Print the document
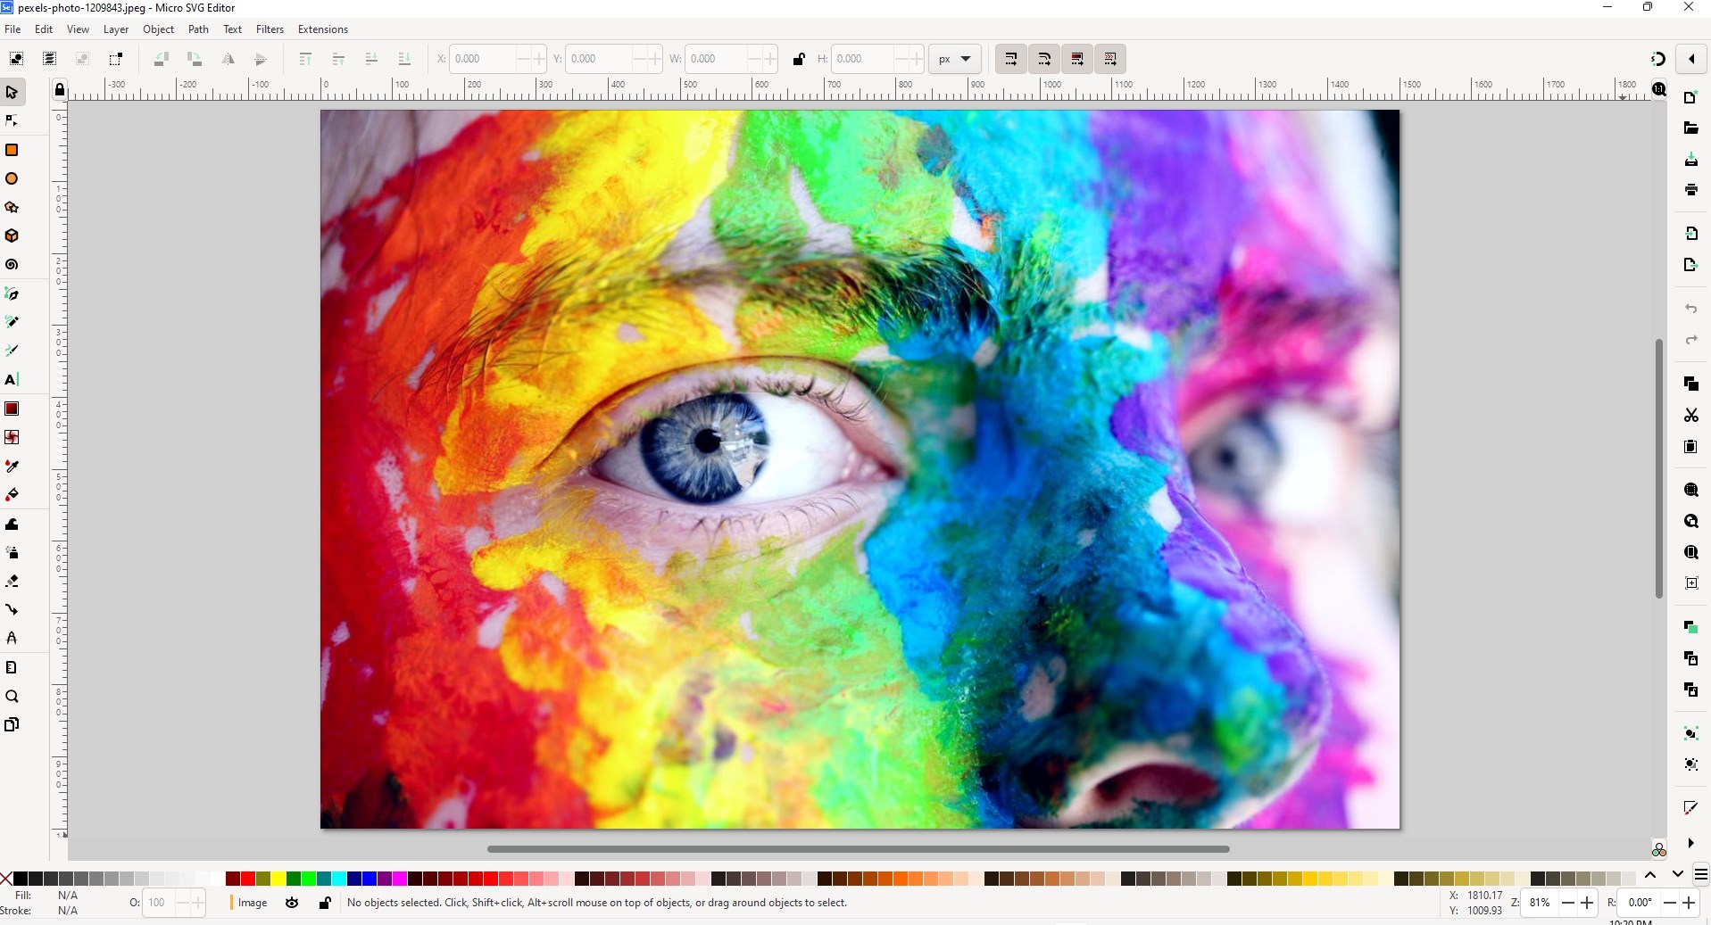Screen dimensions: 1711x925 coord(1690,190)
